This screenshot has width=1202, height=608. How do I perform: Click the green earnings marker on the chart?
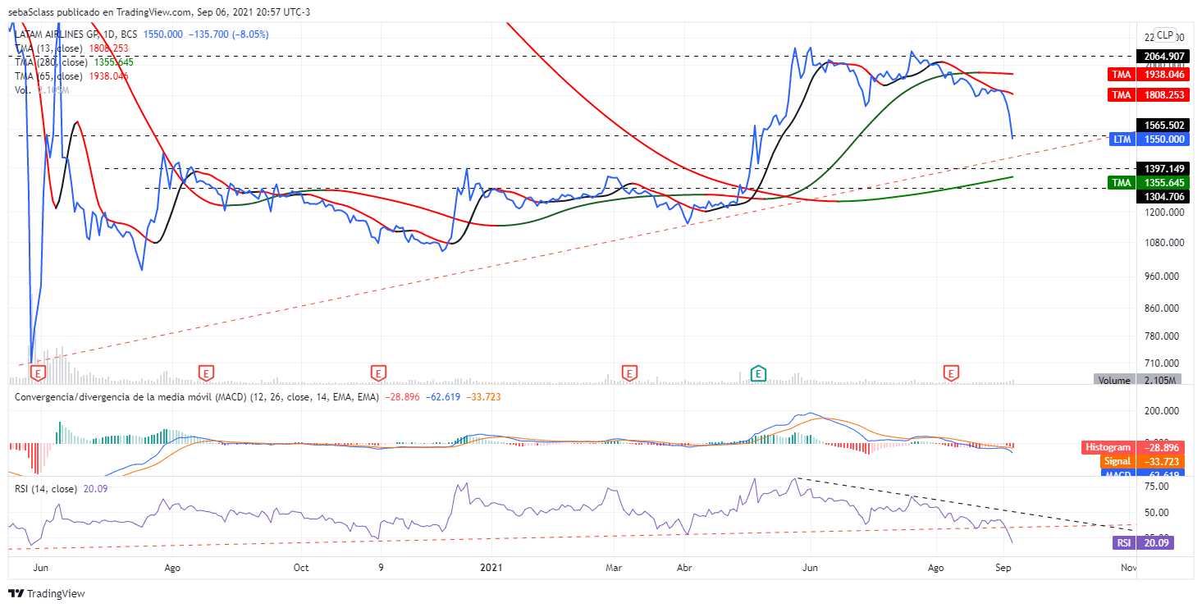(x=759, y=373)
